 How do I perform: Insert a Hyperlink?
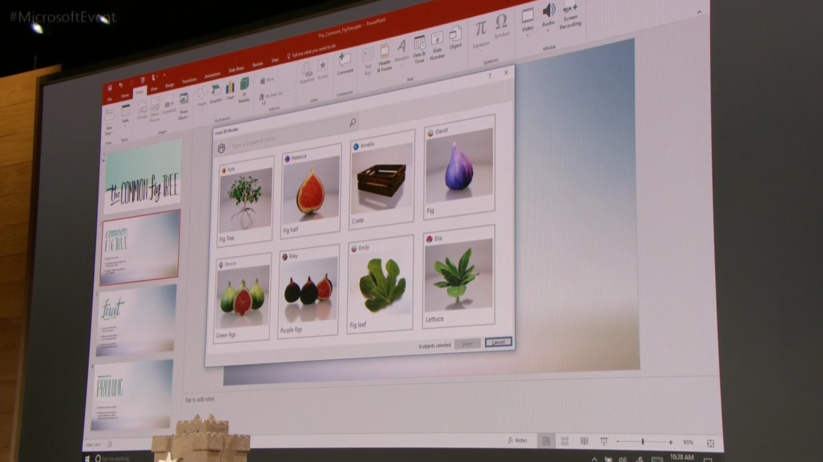click(307, 73)
